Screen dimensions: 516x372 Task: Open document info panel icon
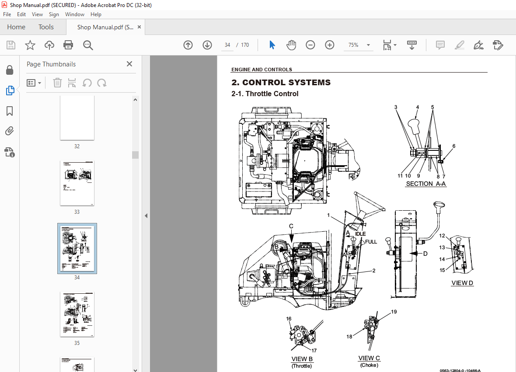click(x=10, y=152)
